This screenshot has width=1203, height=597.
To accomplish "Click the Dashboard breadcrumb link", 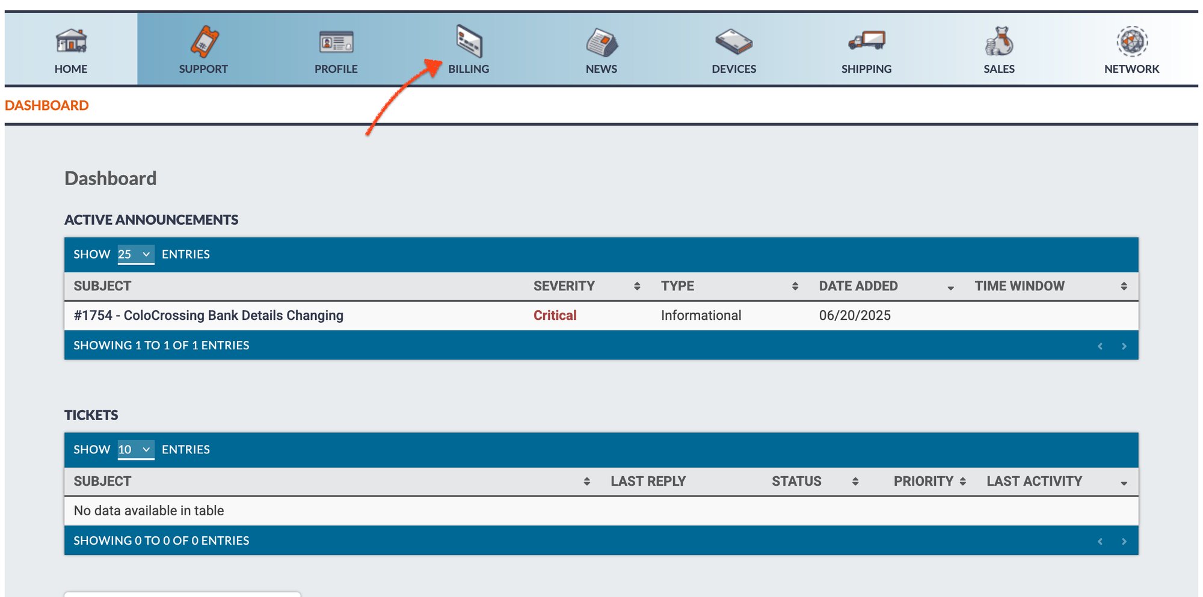I will 47,106.
